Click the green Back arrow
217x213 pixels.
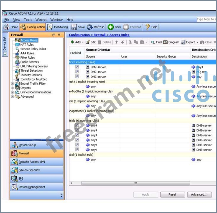[x=111, y=27]
